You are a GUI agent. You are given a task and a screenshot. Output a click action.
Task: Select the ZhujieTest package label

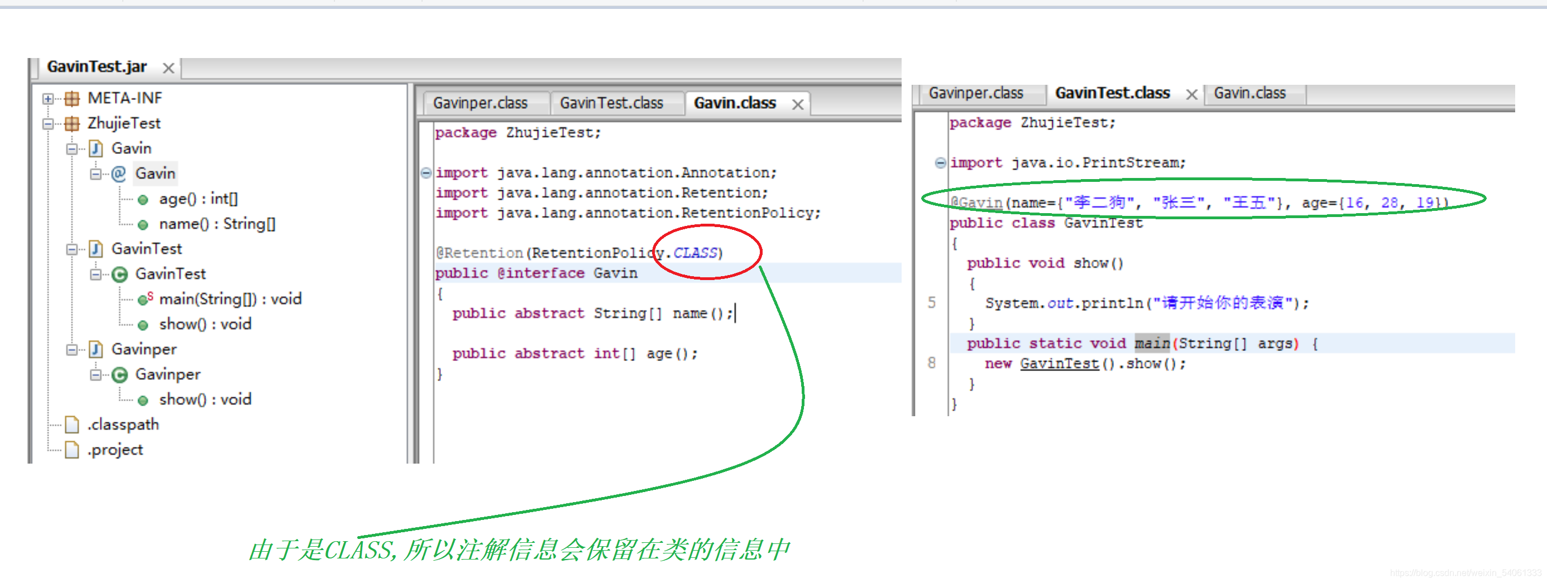[124, 123]
